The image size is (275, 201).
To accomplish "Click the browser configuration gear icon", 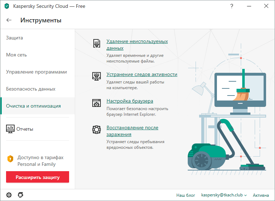I will 97,103.
